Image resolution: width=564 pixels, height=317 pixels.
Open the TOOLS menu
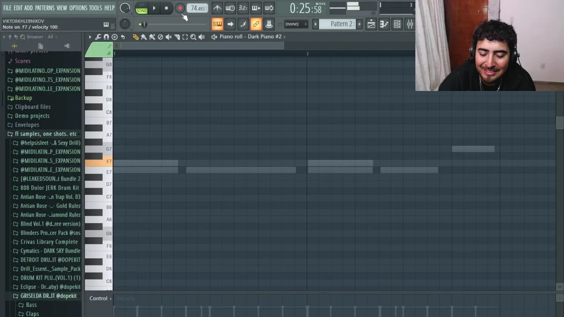[96, 8]
